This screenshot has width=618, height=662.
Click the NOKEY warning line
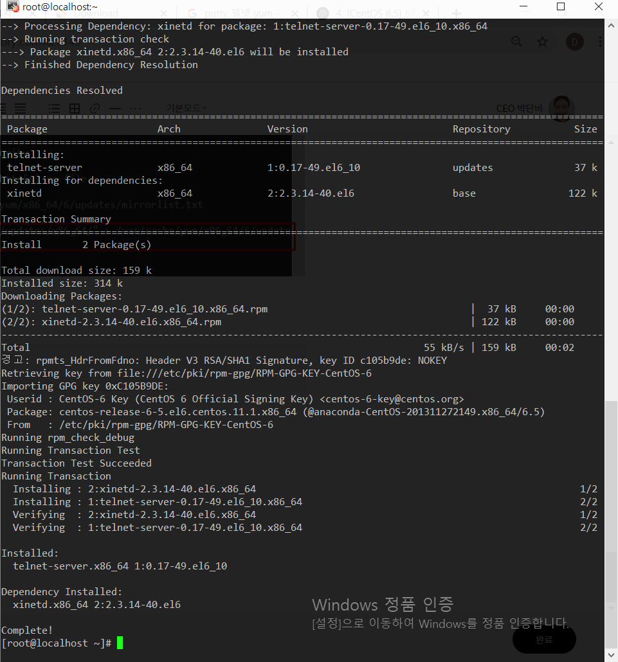[x=224, y=360]
